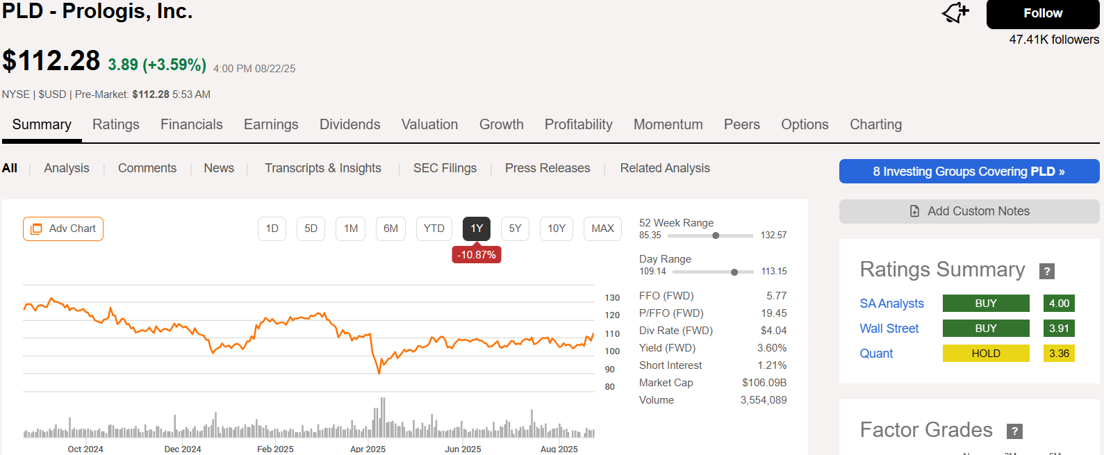Open the Ratings Summary help question mark
This screenshot has height=455, width=1104.
coord(1047,272)
